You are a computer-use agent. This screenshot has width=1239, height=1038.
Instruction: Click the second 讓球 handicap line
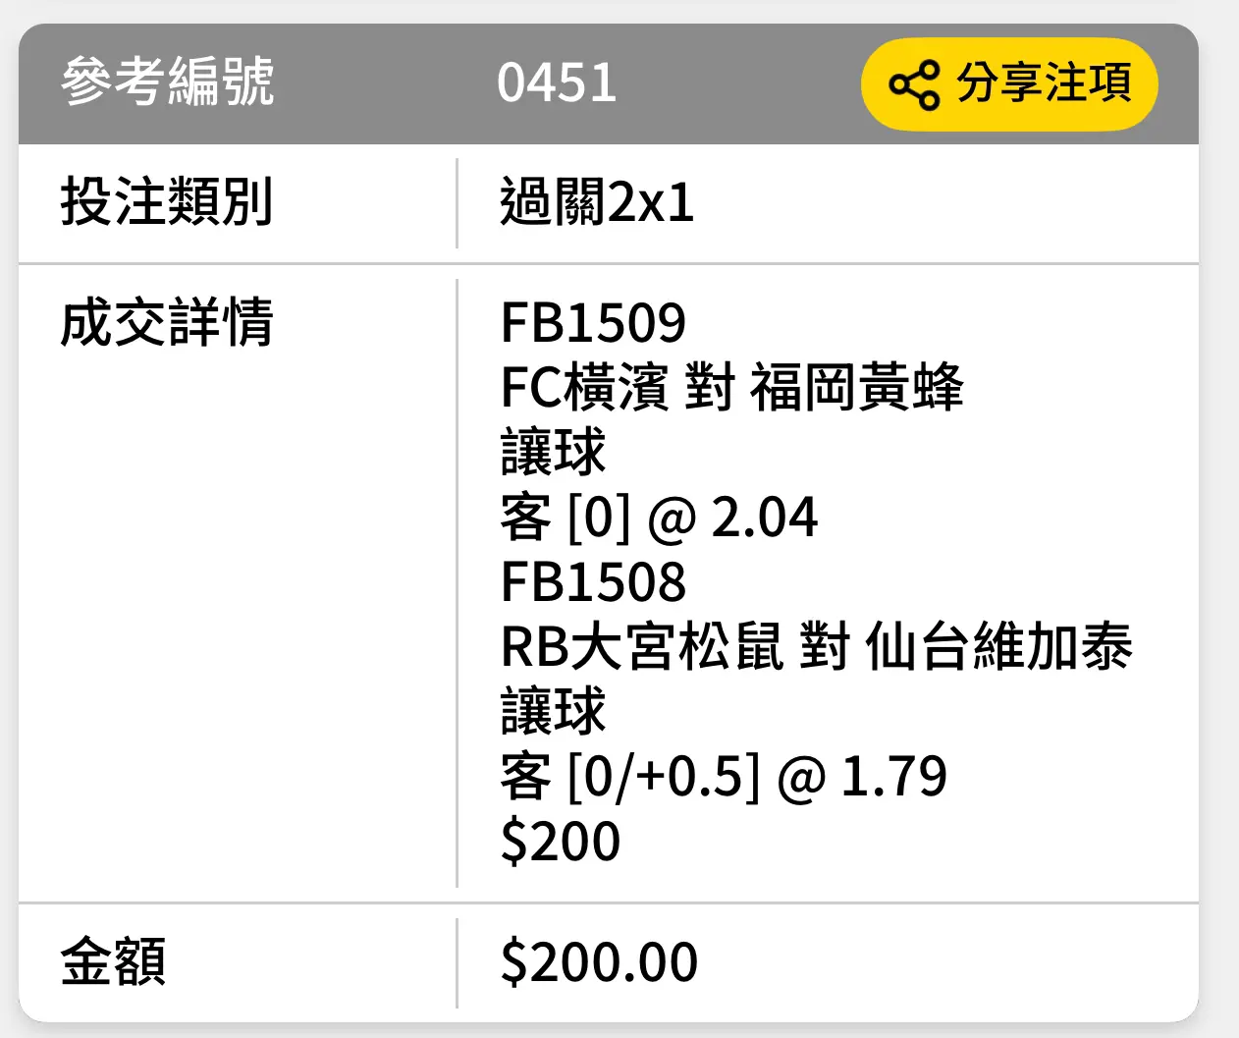pyautogui.click(x=554, y=710)
